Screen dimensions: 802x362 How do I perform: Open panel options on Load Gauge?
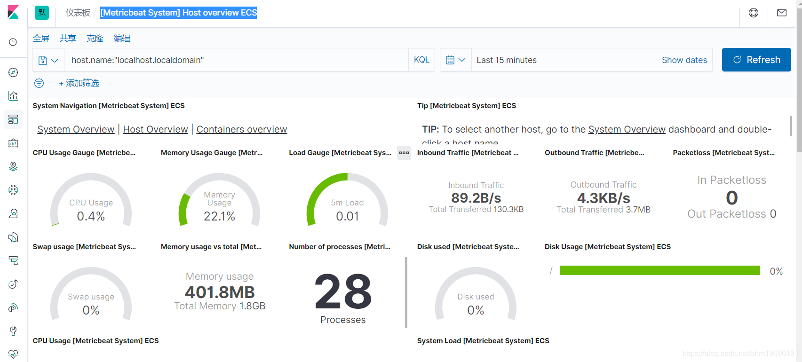(404, 153)
